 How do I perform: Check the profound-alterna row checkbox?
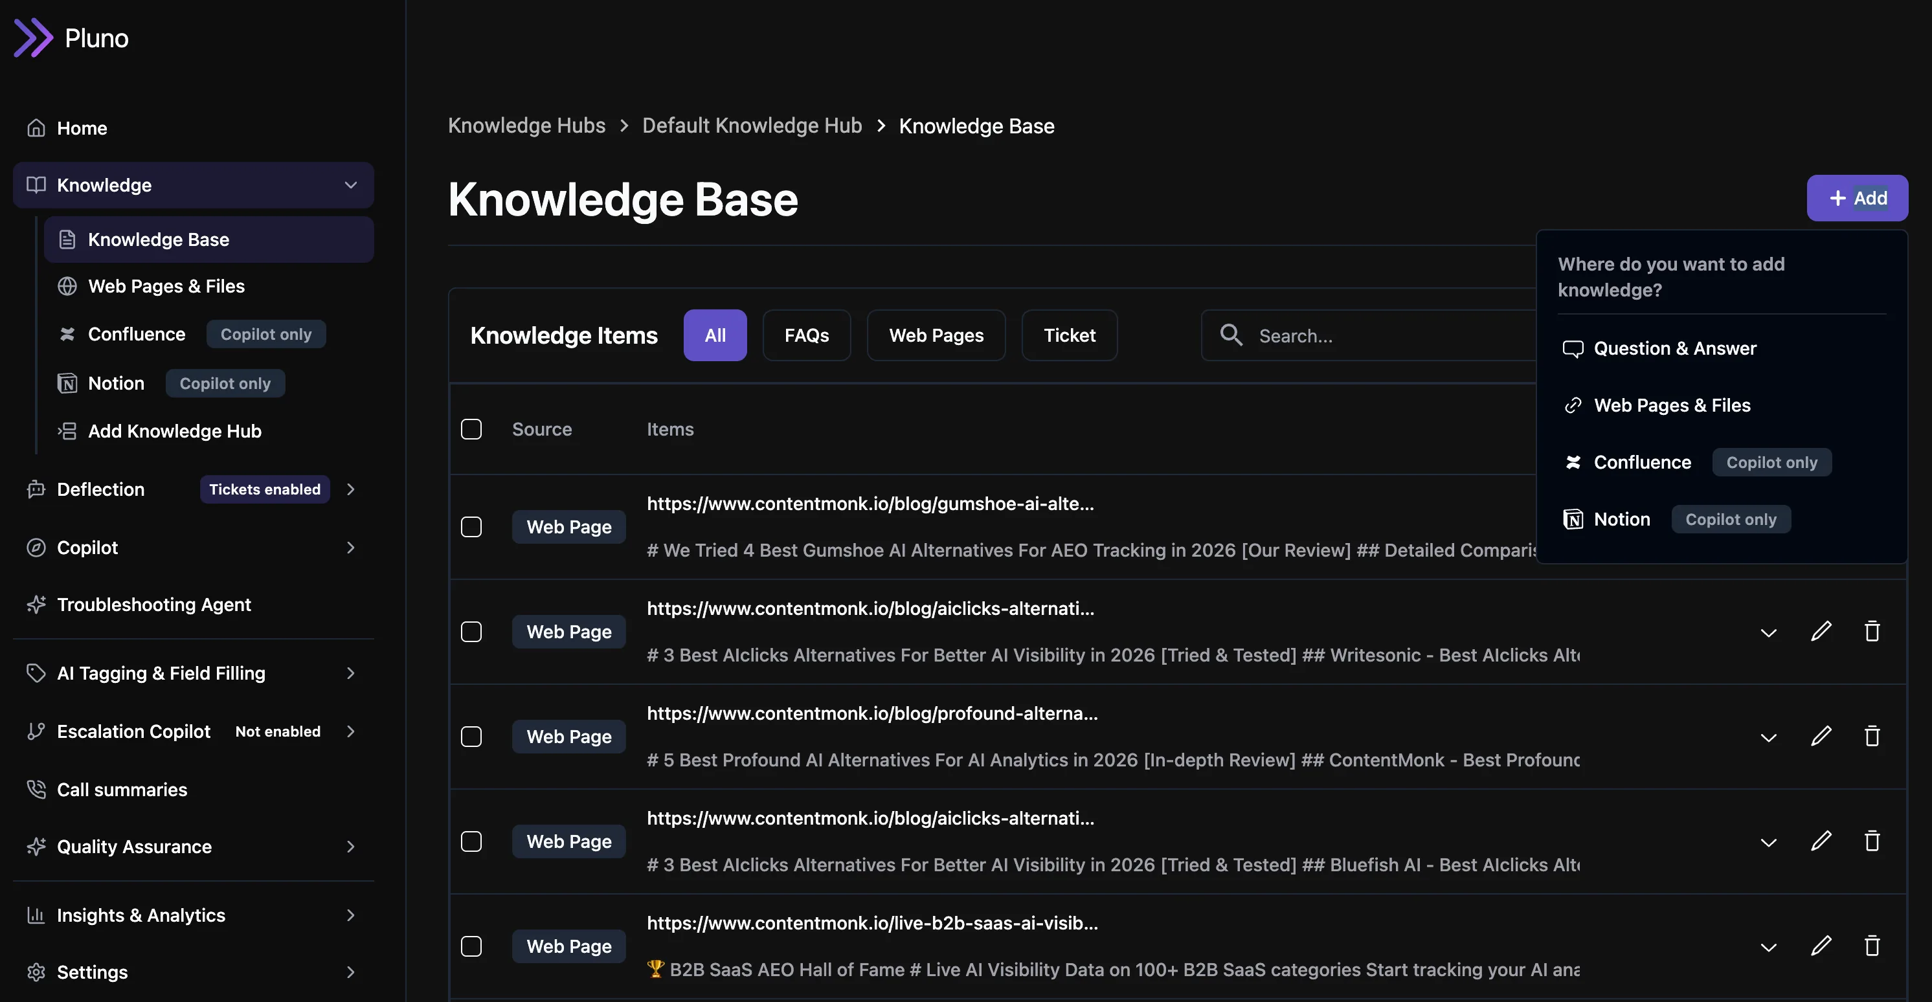click(471, 737)
